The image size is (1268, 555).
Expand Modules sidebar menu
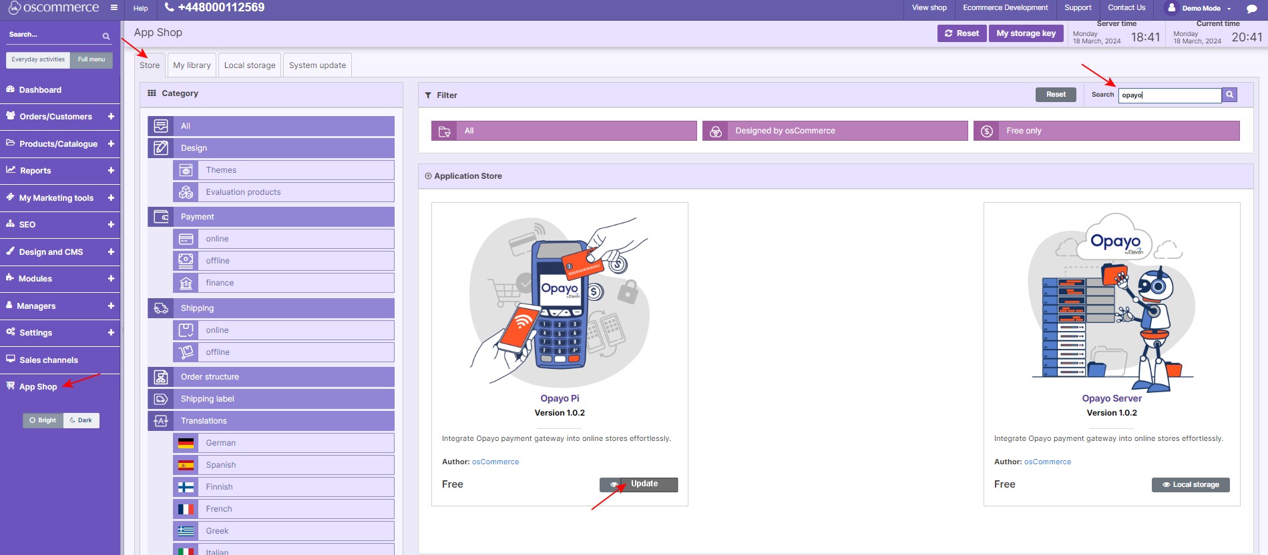pos(111,278)
